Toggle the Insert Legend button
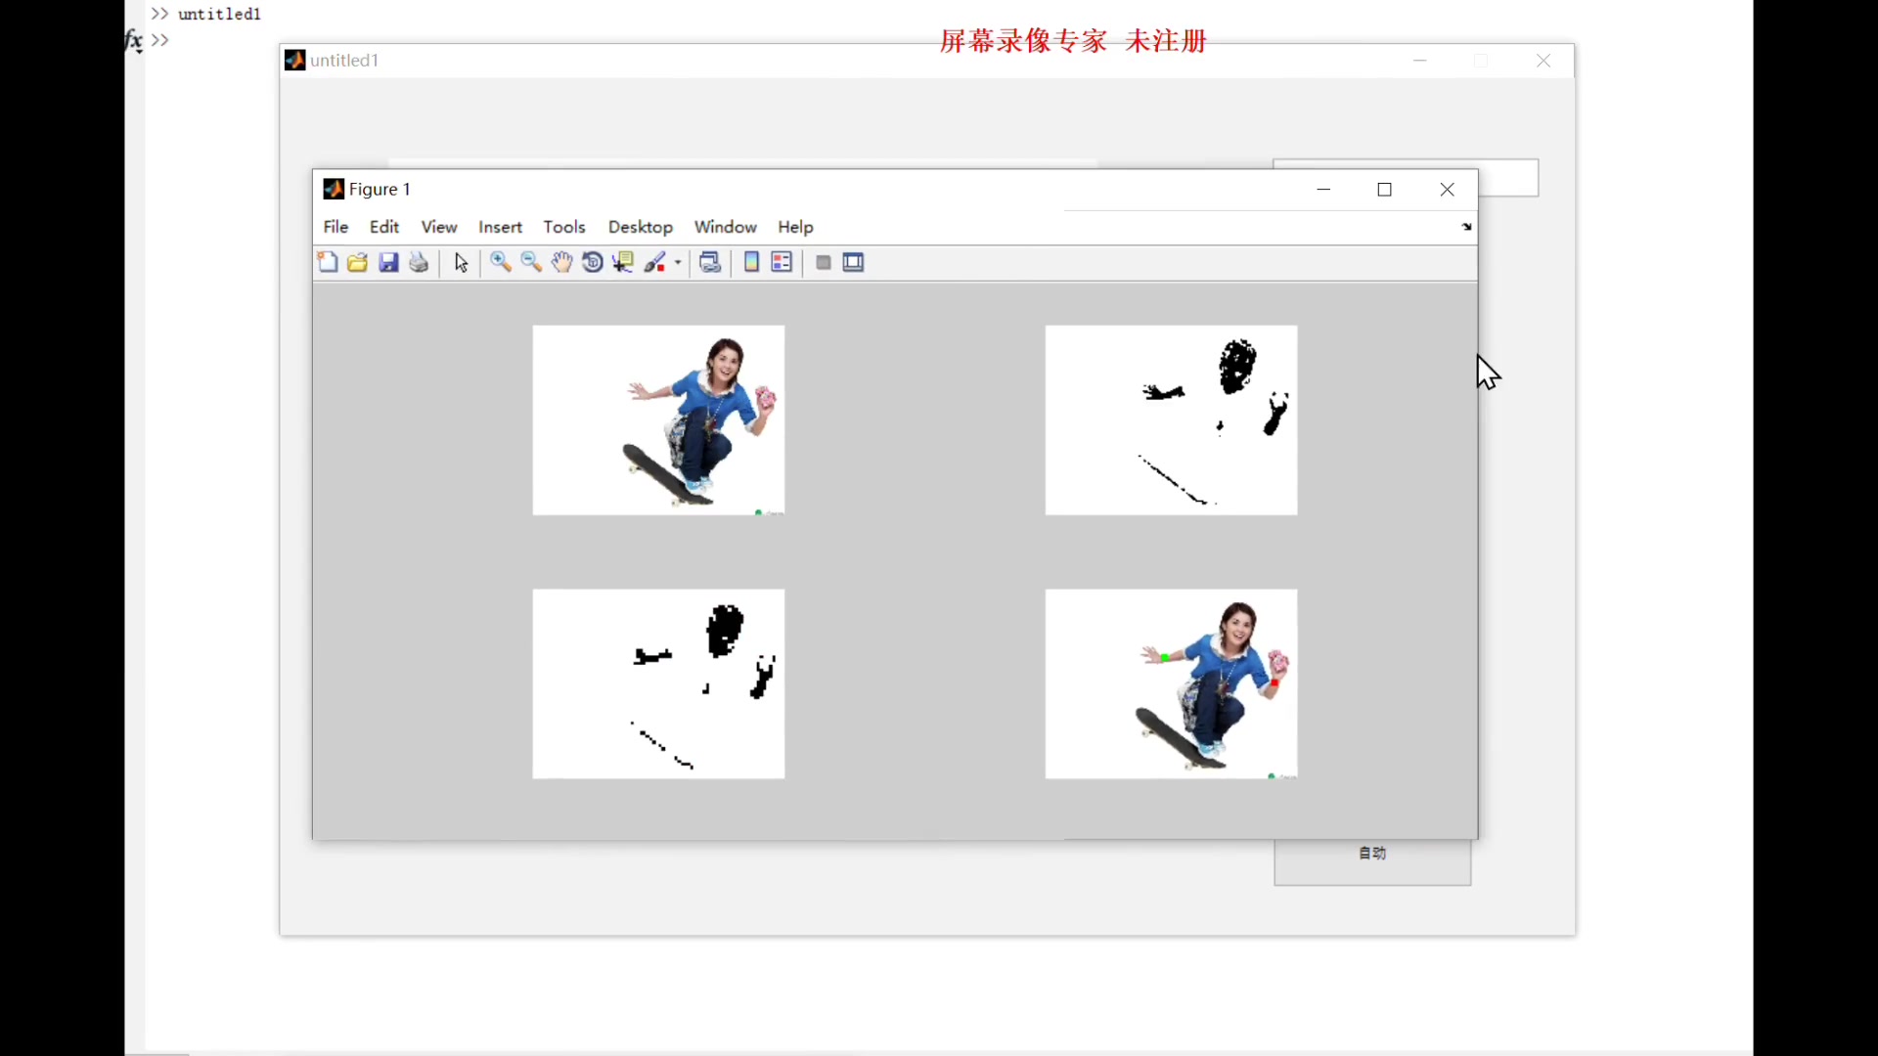Image resolution: width=1878 pixels, height=1056 pixels. click(782, 262)
